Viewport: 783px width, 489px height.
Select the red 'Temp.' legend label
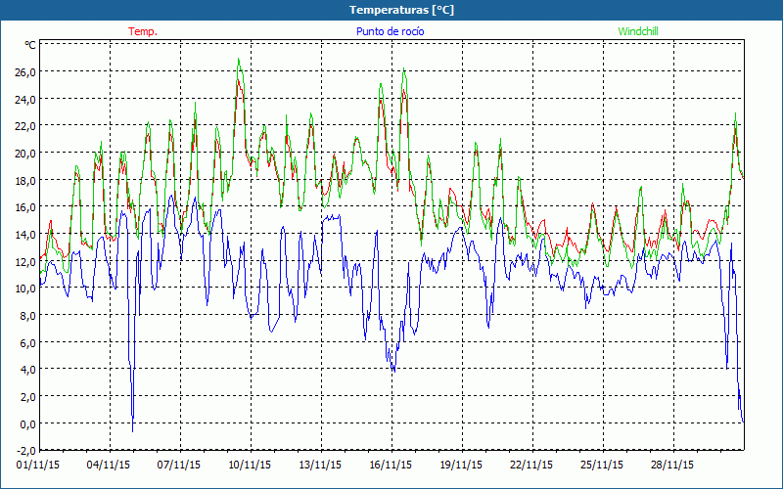(143, 31)
